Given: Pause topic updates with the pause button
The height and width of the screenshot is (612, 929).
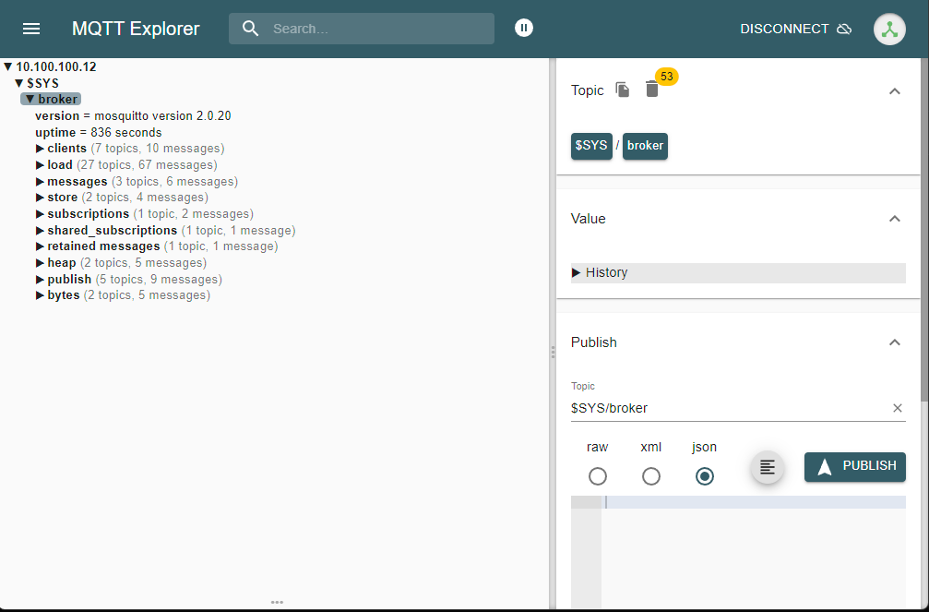Looking at the screenshot, I should [x=524, y=28].
